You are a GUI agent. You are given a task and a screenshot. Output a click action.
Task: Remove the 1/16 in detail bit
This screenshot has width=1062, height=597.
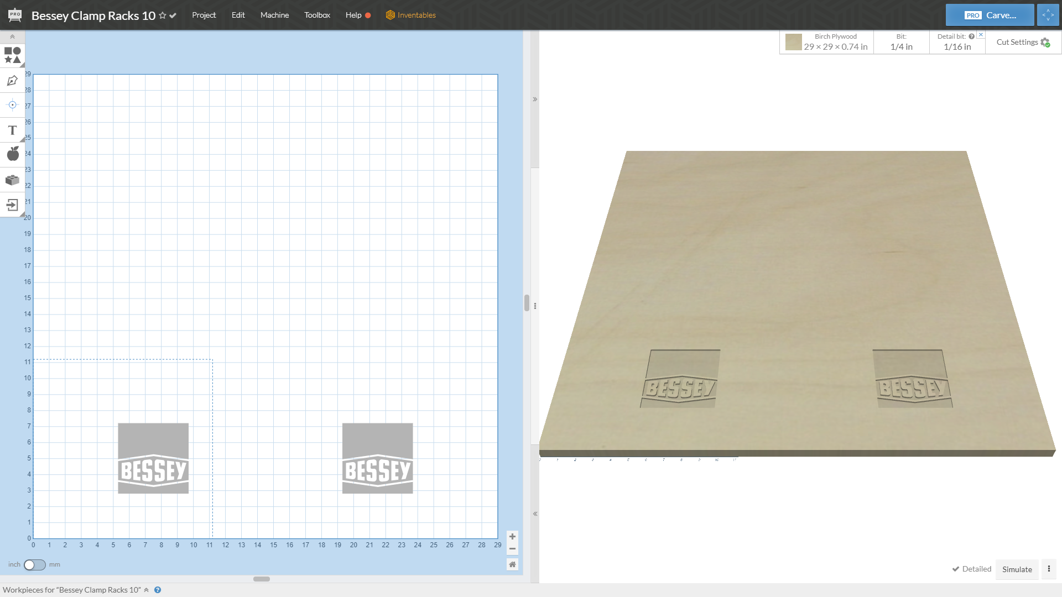tap(981, 35)
